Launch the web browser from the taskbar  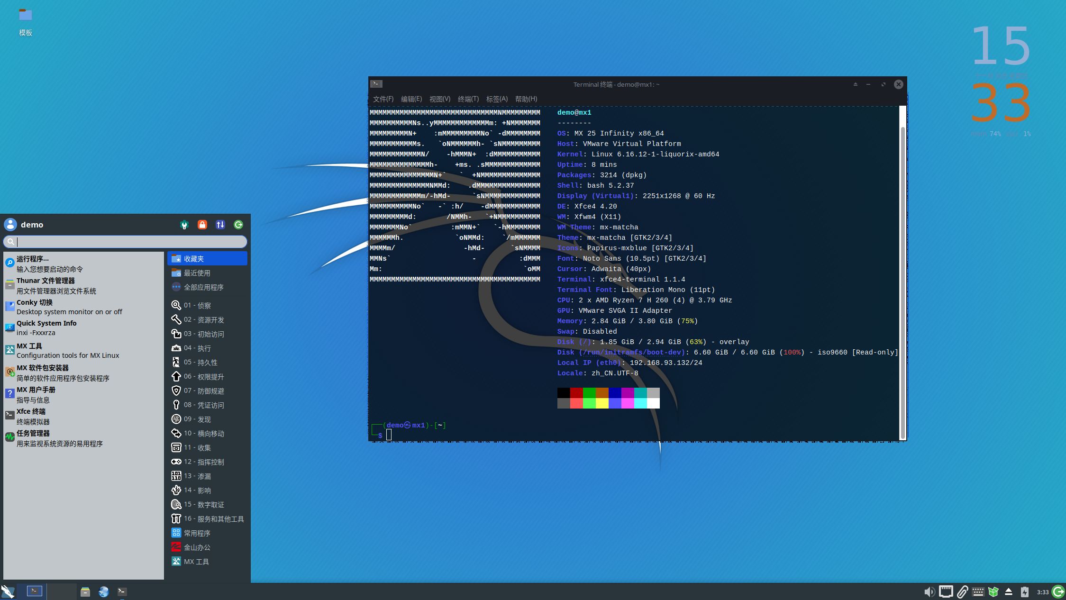click(x=104, y=591)
